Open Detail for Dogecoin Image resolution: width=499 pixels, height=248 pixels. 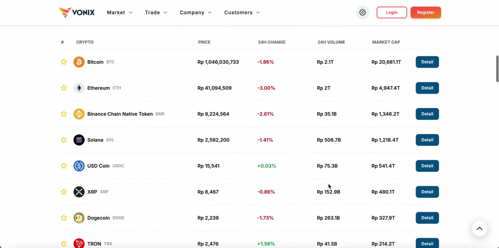click(x=428, y=218)
